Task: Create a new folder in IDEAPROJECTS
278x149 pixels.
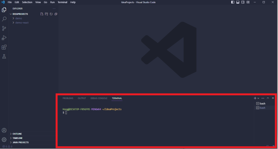Action: point(46,14)
